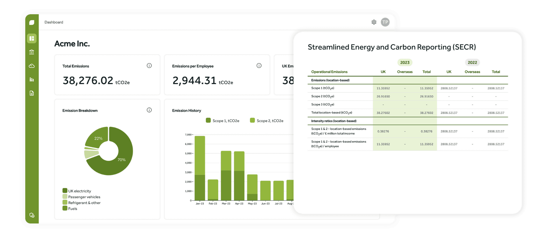Click the Refrigerant & other legend swatch

65,202
